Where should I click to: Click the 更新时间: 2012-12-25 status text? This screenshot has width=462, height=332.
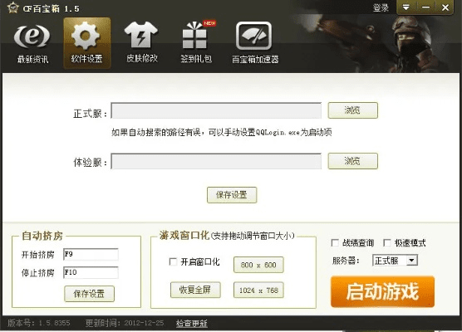(125, 323)
